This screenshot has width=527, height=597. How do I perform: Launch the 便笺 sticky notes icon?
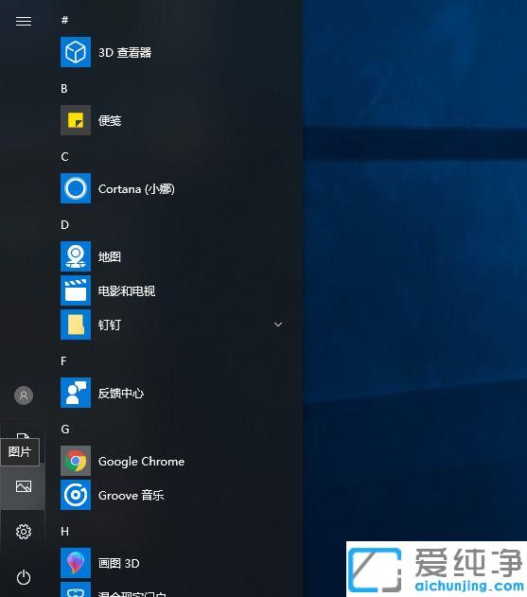76,120
